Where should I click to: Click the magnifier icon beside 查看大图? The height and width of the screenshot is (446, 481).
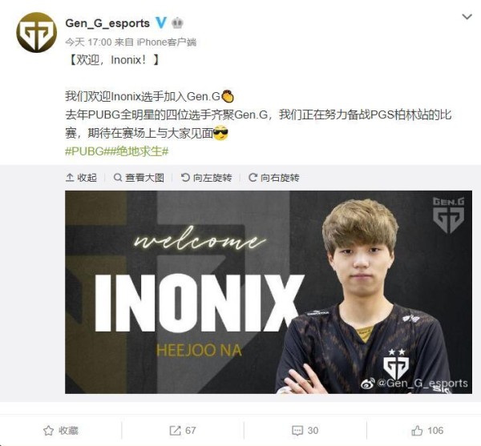(118, 177)
